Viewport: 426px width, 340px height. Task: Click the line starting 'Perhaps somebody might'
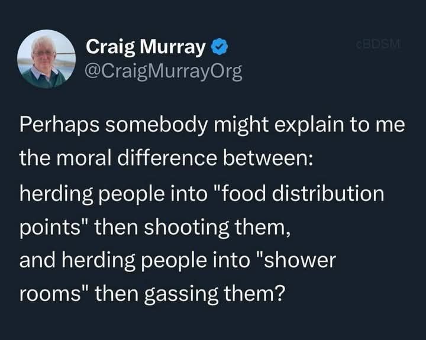click(x=212, y=126)
